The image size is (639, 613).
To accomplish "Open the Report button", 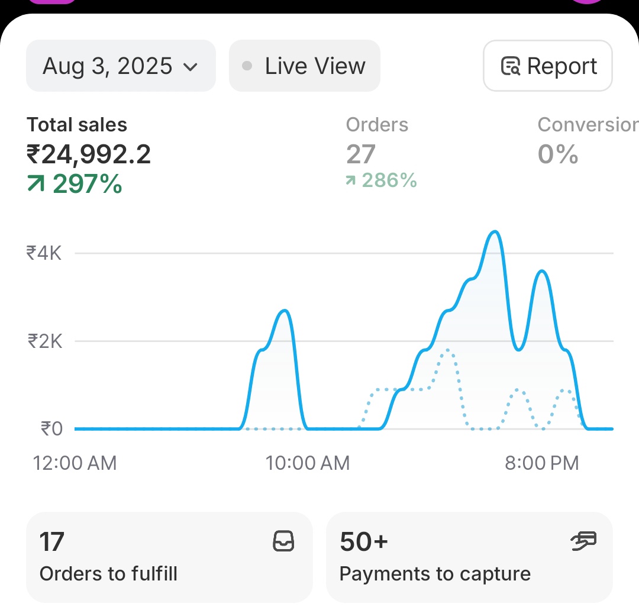I will [x=548, y=66].
